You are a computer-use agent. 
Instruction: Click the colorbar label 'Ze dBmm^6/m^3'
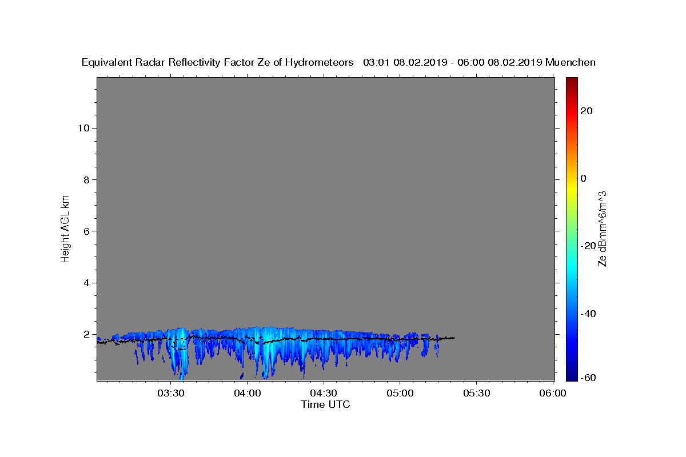coord(602,228)
